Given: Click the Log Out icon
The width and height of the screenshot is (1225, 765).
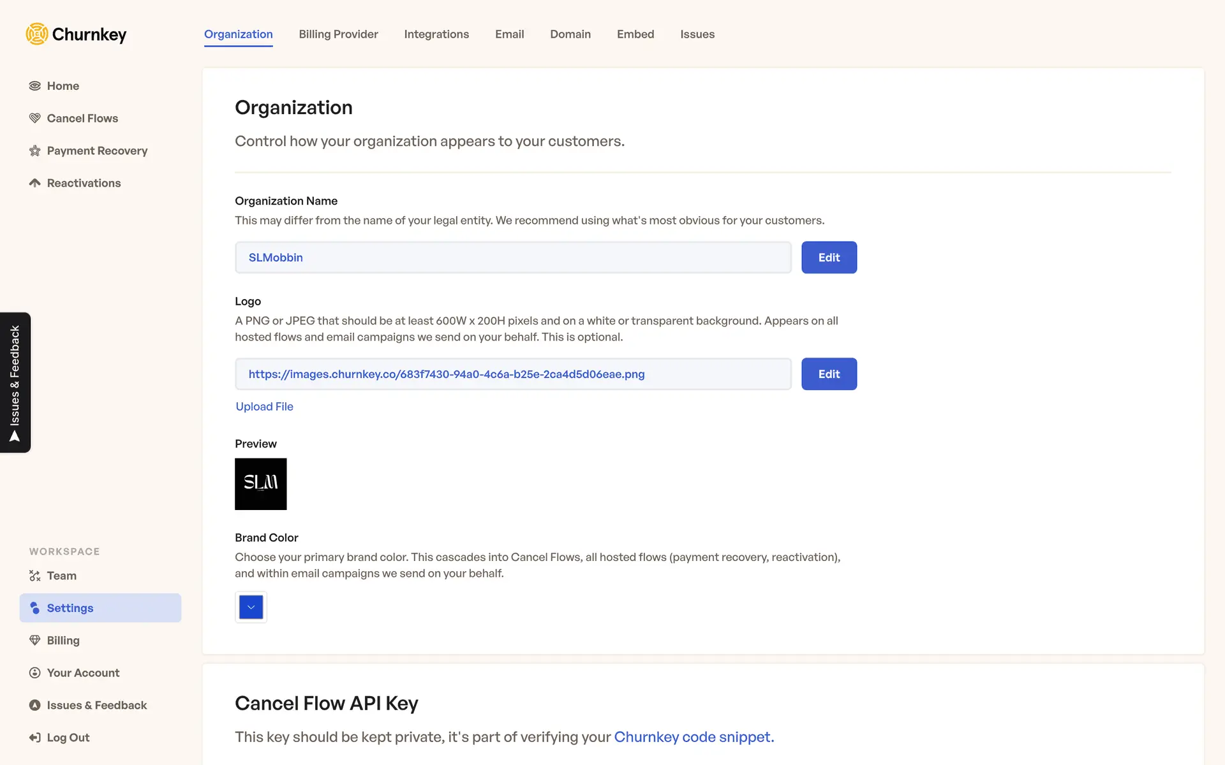Looking at the screenshot, I should pos(35,738).
